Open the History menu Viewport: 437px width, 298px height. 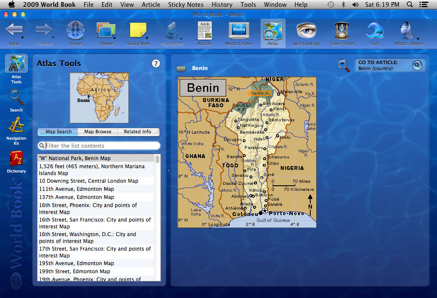(x=222, y=4)
